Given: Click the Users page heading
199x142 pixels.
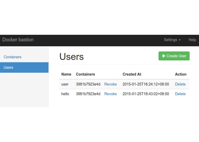Looking at the screenshot, I should (x=72, y=57).
